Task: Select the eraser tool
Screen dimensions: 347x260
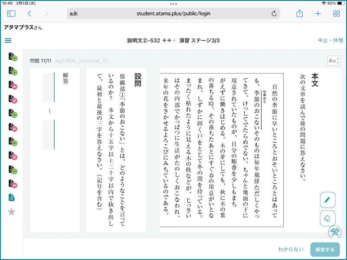Action: click(327, 218)
